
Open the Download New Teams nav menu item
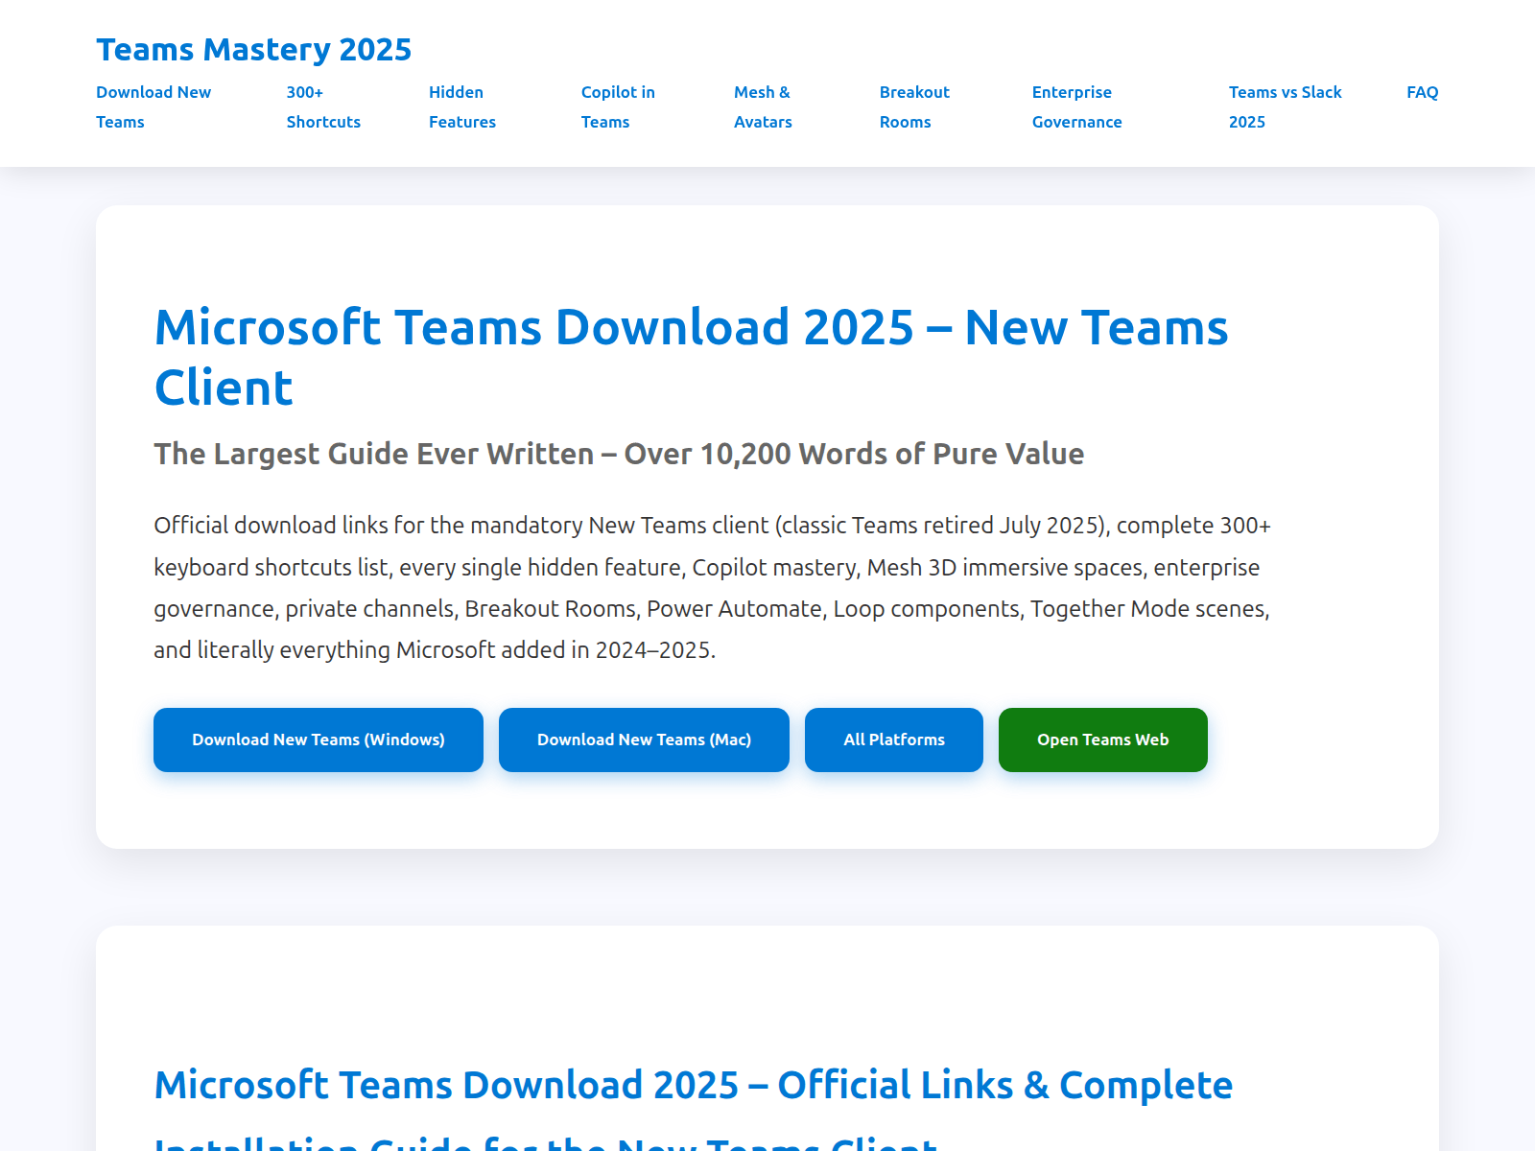153,106
